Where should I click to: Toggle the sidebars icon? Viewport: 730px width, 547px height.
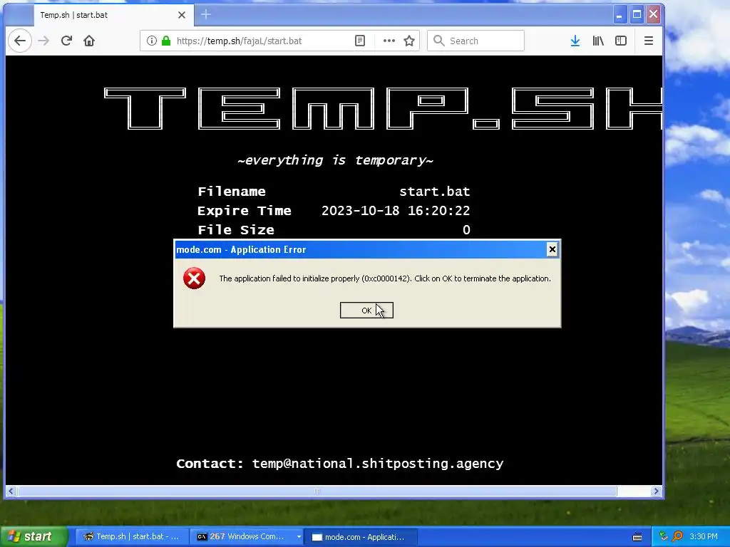[621, 41]
